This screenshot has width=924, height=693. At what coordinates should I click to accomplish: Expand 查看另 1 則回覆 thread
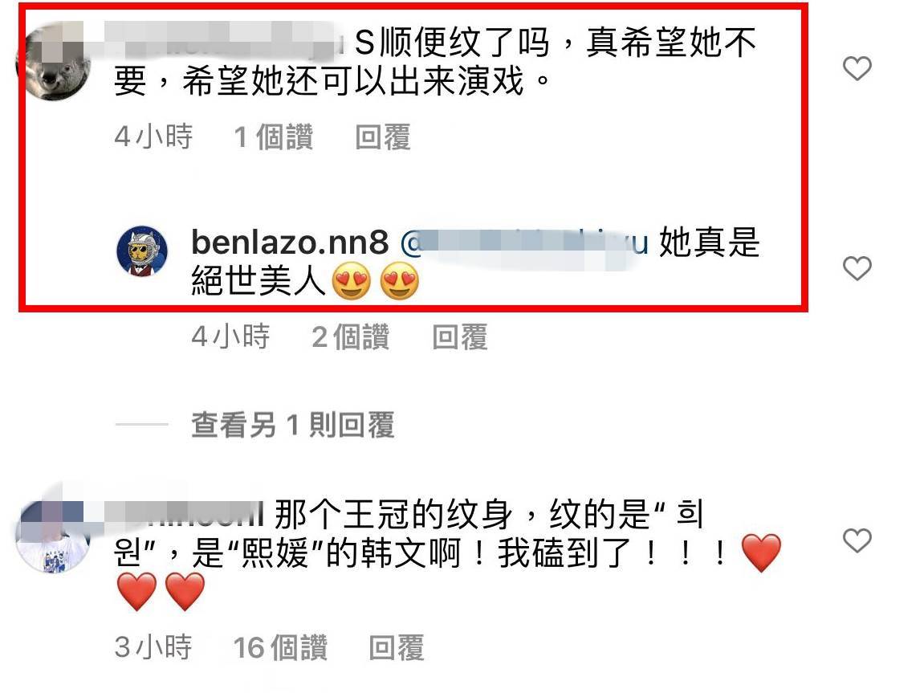[x=292, y=425]
